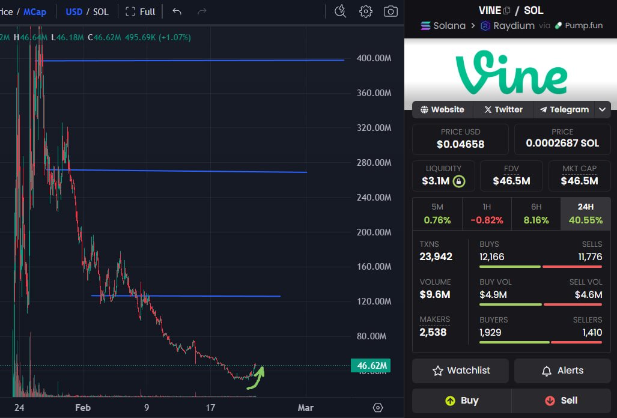Viewport: 617px width, 418px height.
Task: Click the VOLUME $9.6M value
Action: point(435,294)
